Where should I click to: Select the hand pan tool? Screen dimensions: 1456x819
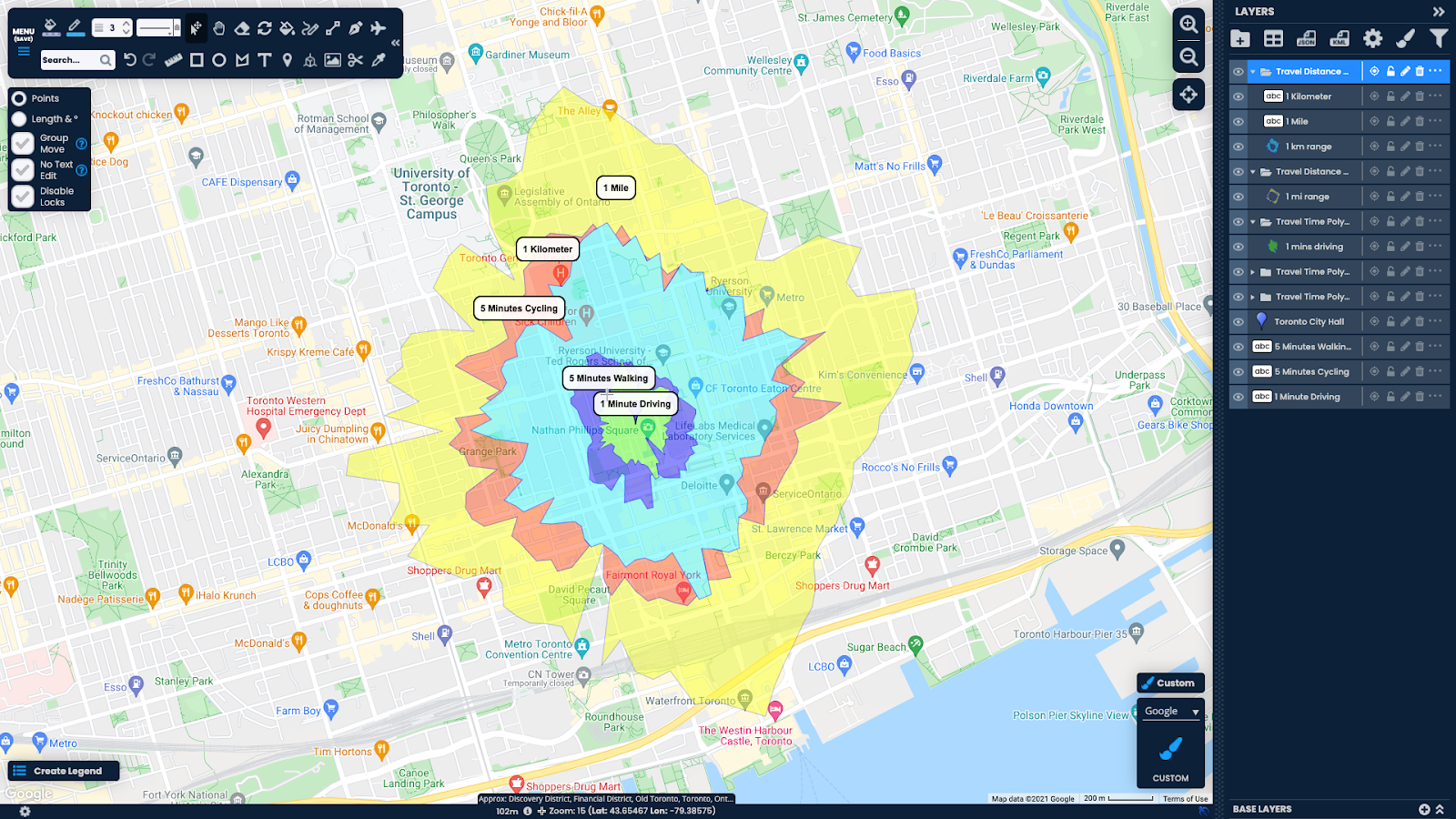click(219, 28)
